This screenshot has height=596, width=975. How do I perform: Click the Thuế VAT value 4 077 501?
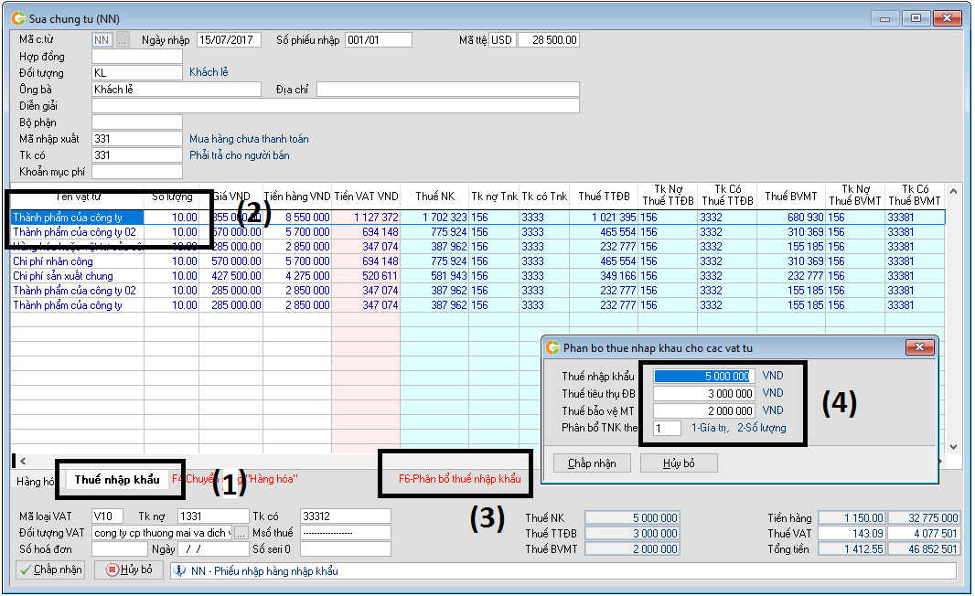(924, 533)
